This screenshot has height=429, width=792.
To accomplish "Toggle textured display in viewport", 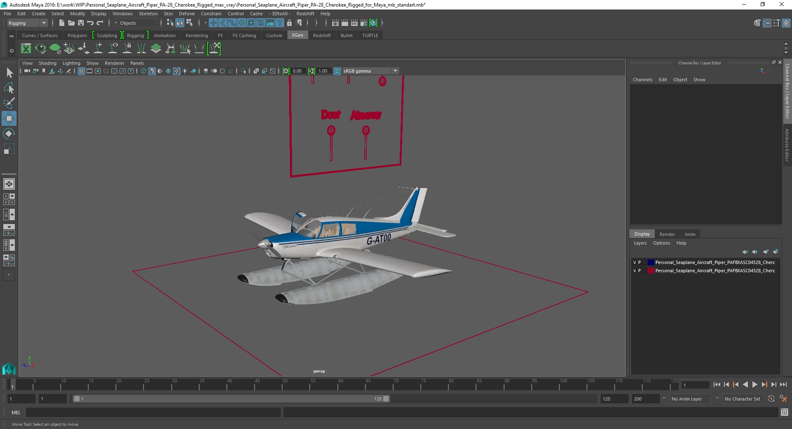I will coord(177,71).
